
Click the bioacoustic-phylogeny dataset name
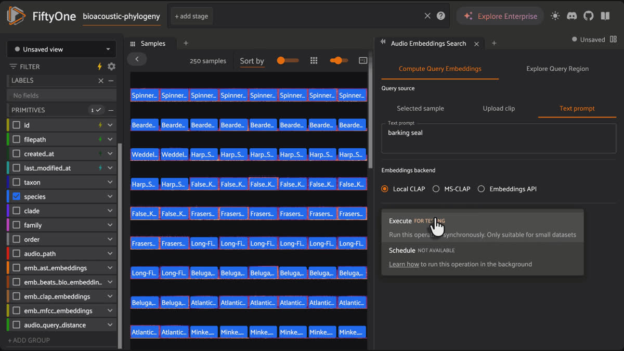pyautogui.click(x=121, y=16)
